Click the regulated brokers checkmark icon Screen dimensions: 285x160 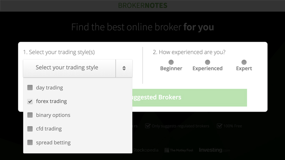point(148,126)
